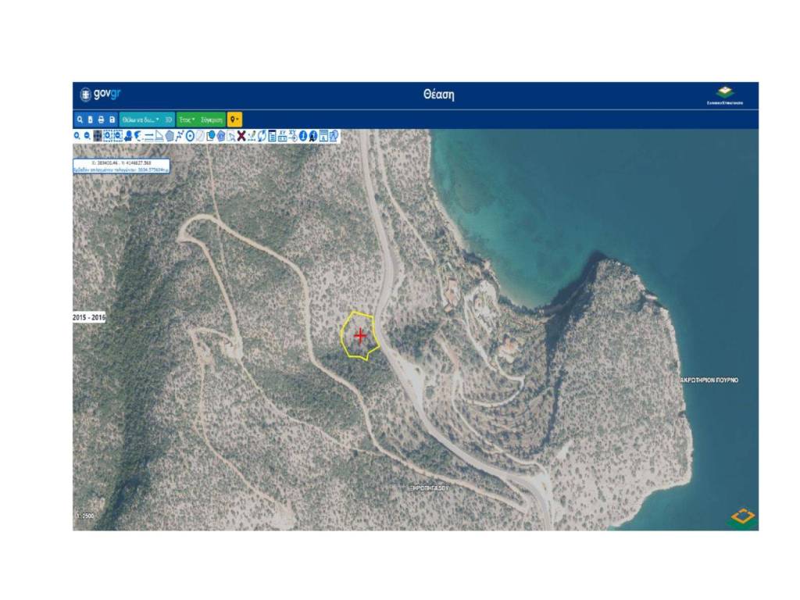Open the 'Θέλω να δω...' dropdown
This screenshot has height=600, width=800.
pos(141,120)
